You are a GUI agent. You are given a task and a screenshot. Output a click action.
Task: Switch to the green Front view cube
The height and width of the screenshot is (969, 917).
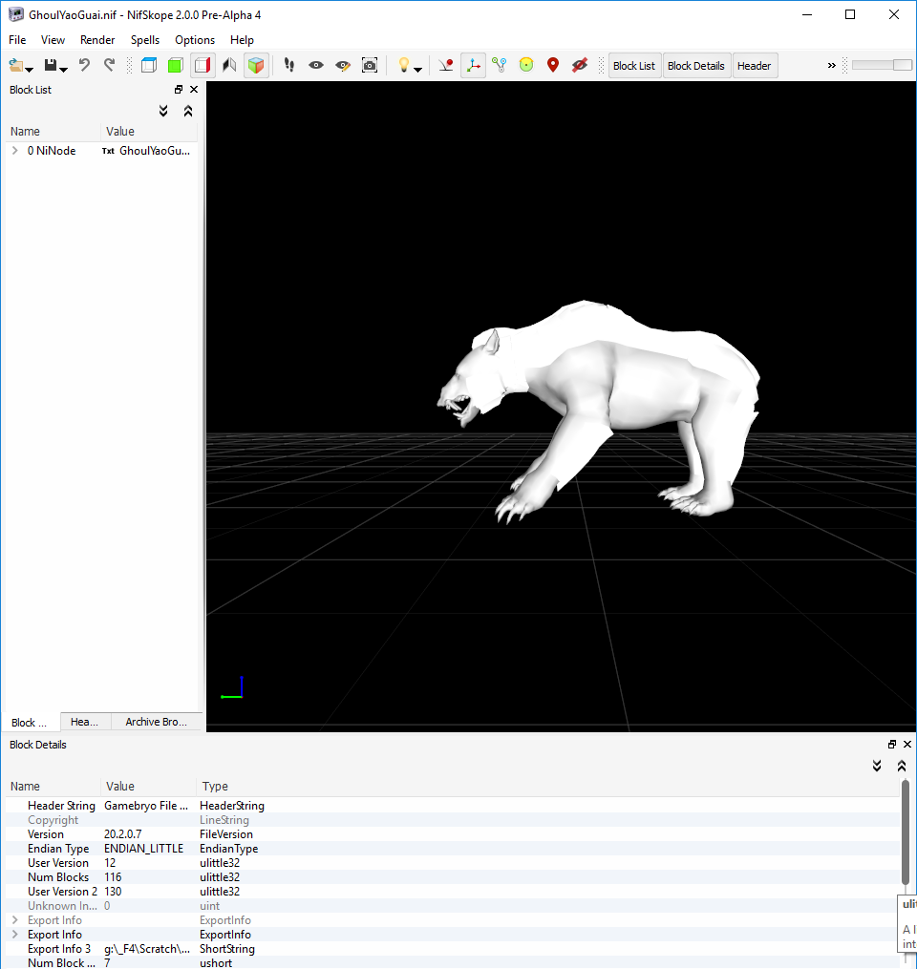click(x=175, y=66)
